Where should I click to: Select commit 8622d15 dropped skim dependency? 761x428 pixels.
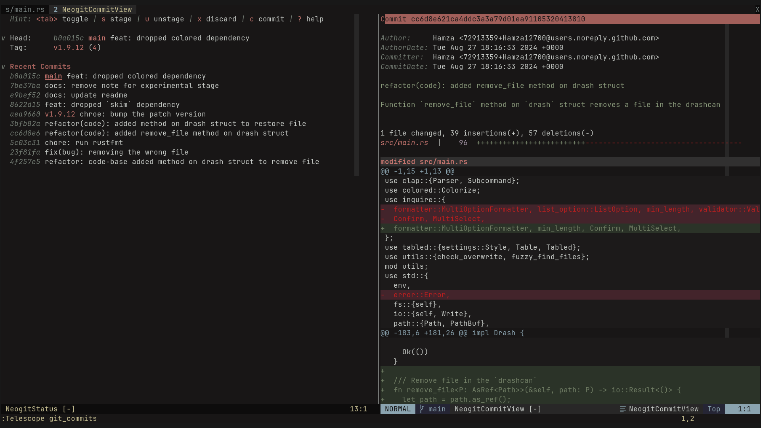pyautogui.click(x=95, y=105)
